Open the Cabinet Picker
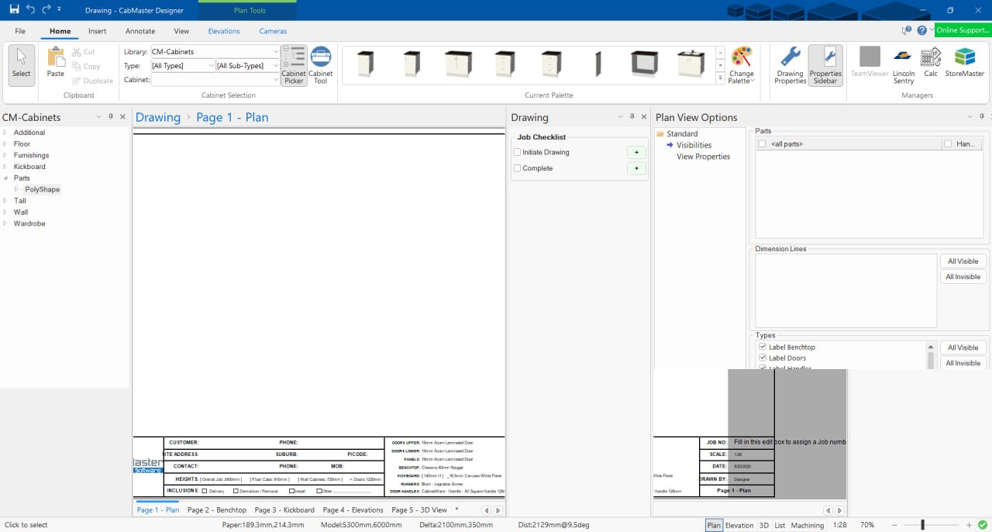Screen dimensions: 992x532 (294, 65)
